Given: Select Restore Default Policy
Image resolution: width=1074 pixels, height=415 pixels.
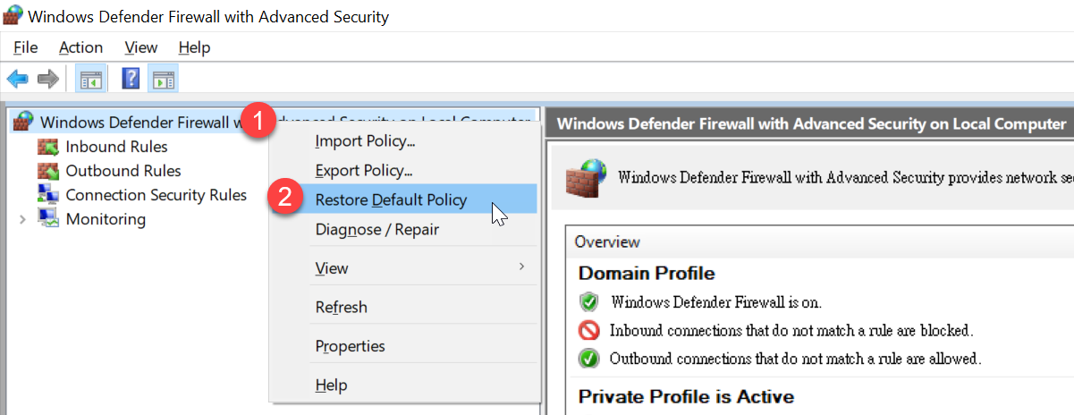Looking at the screenshot, I should (x=405, y=199).
